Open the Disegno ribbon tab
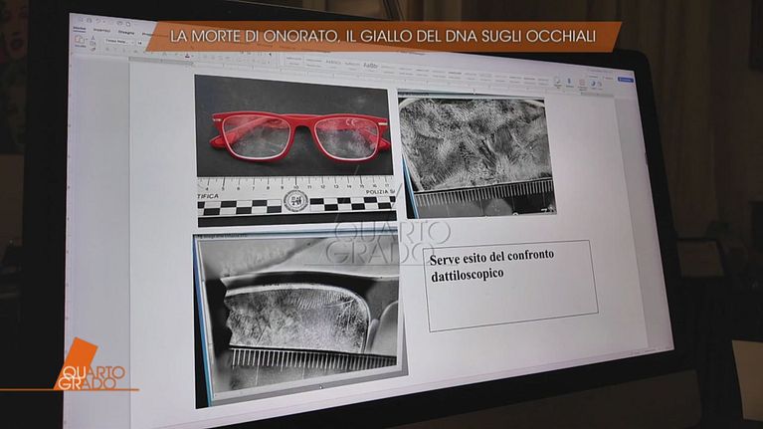The width and height of the screenshot is (763, 429). click(x=126, y=32)
